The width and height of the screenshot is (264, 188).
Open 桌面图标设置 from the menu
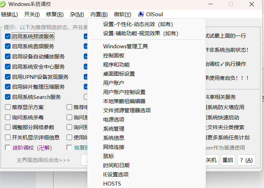(146, 74)
